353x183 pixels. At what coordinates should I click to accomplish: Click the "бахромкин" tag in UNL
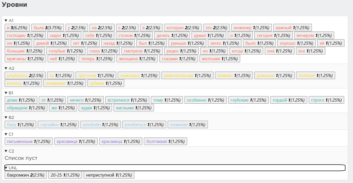[26, 175]
